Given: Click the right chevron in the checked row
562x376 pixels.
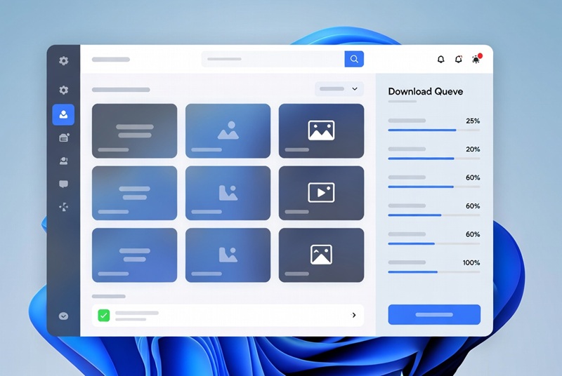Looking at the screenshot, I should click(354, 315).
